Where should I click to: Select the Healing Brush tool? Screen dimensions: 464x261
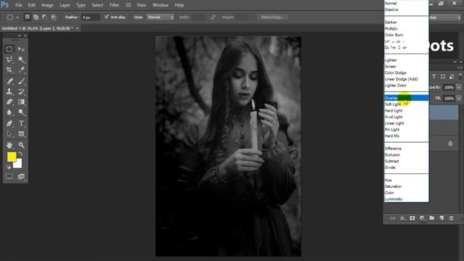tap(9, 81)
